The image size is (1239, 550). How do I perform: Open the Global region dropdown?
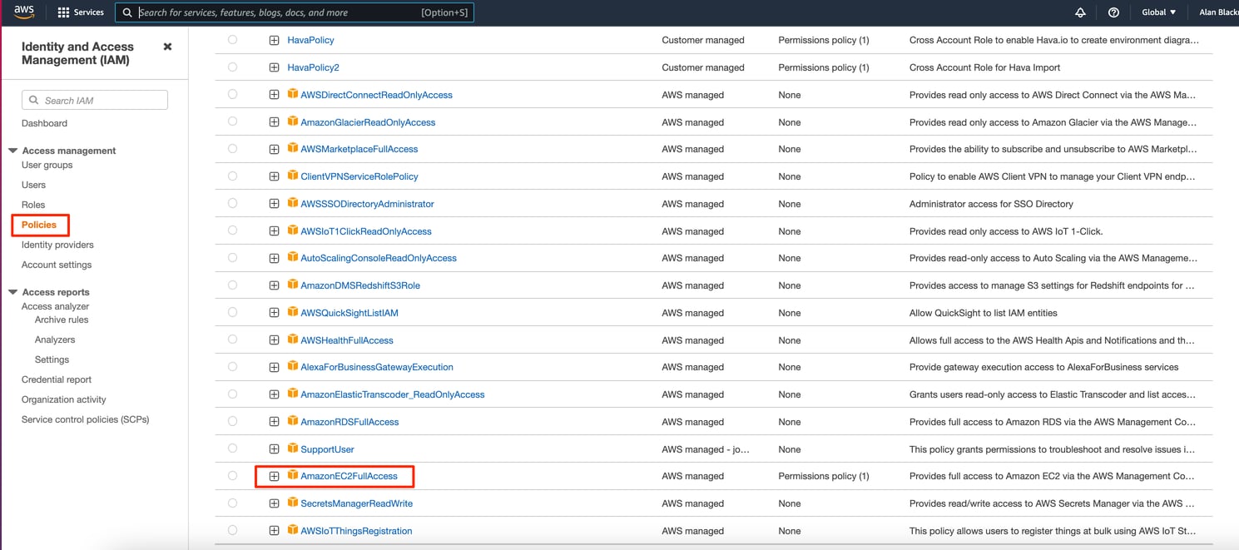point(1158,12)
